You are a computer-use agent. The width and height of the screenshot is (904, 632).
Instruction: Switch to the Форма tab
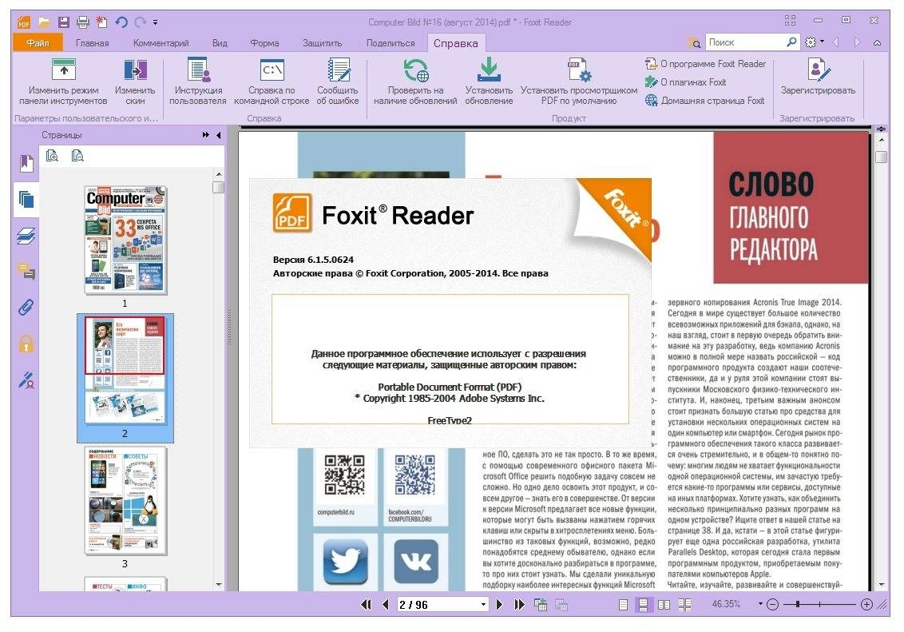[264, 42]
